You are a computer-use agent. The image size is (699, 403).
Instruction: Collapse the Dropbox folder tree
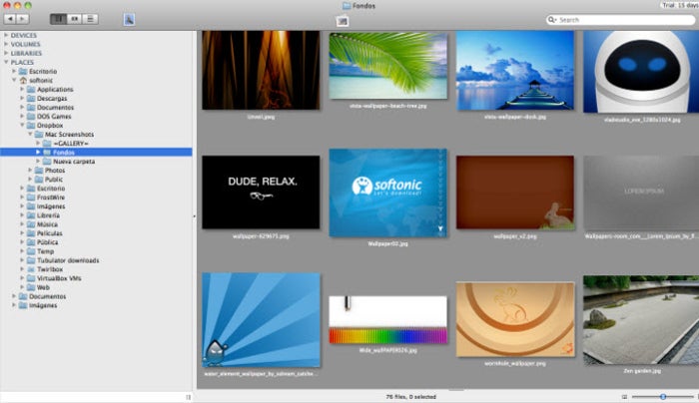coord(23,125)
